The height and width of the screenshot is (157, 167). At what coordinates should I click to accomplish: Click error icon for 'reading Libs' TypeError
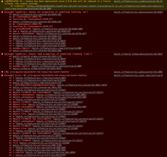point(2,54)
